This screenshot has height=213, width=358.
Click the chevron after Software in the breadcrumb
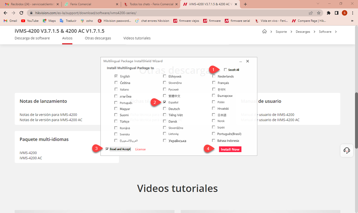tap(336, 31)
